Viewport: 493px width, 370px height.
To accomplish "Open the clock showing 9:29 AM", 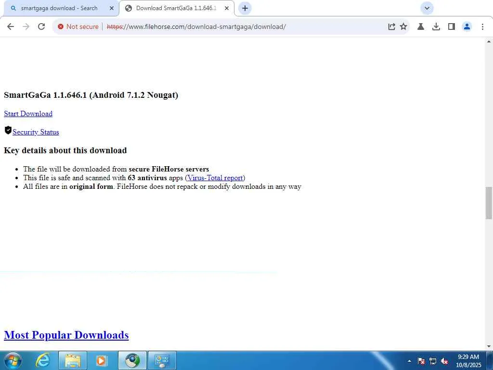I will pyautogui.click(x=468, y=361).
